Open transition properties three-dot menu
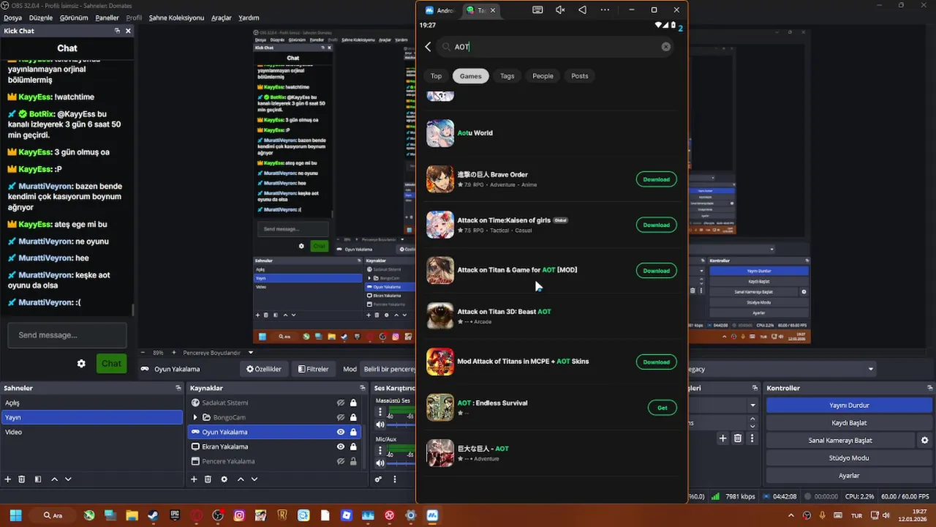Image resolution: width=936 pixels, height=527 pixels. (752, 438)
